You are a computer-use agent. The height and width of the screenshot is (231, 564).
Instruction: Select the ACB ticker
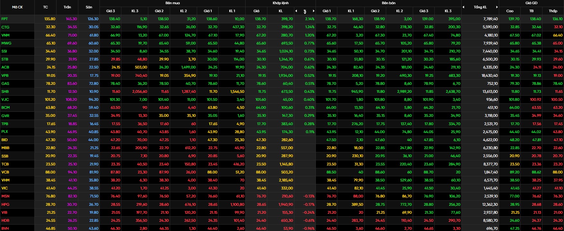coord(5,67)
